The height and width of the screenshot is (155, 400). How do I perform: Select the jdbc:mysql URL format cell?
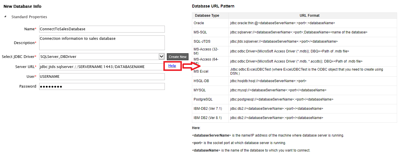[313, 90]
